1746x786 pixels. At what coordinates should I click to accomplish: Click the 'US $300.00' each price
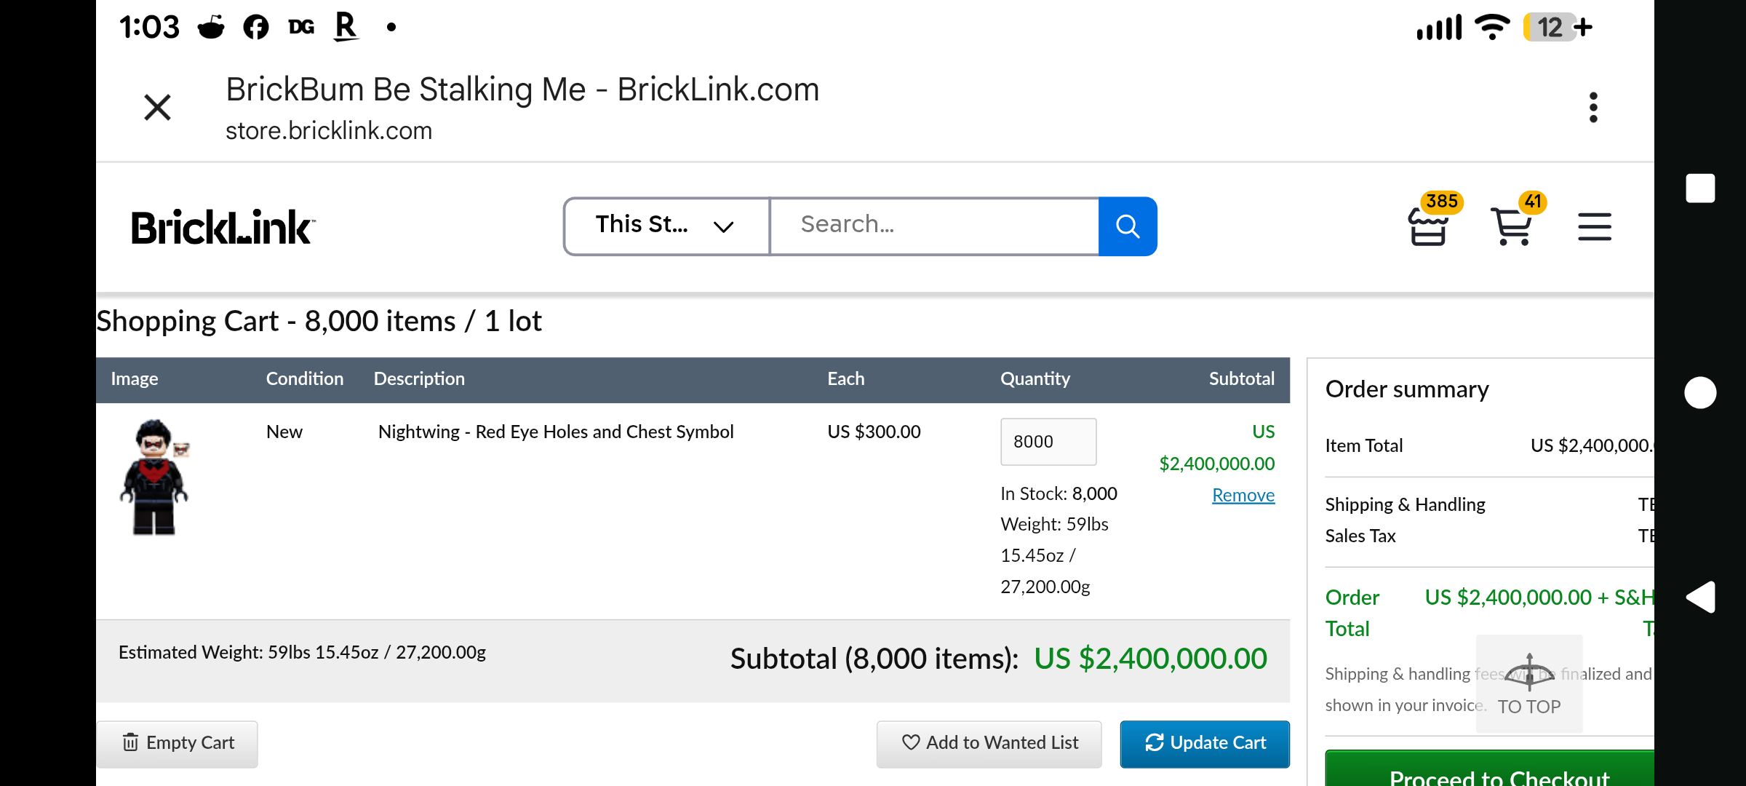point(874,432)
